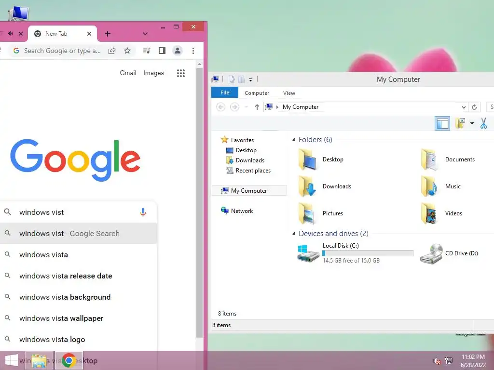The height and width of the screenshot is (370, 494).
Task: Select 'windows vist - Google Search' suggestion
Action: pyautogui.click(x=79, y=234)
